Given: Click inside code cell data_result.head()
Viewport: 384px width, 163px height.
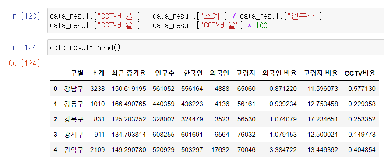Looking at the screenshot, I should (215, 47).
